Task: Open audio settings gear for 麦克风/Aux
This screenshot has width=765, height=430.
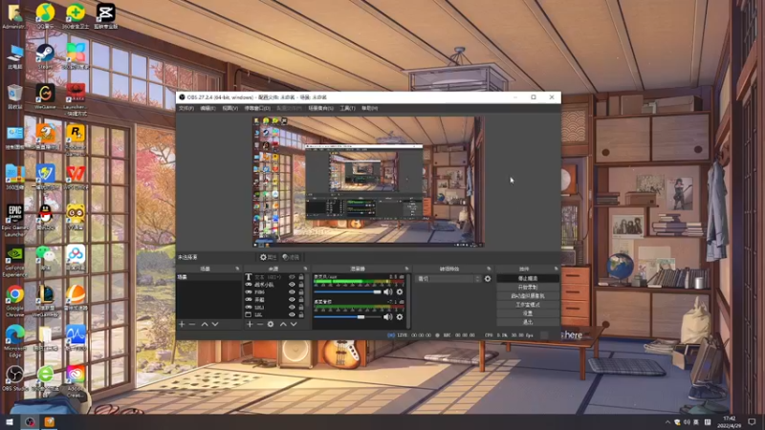Action: click(400, 292)
